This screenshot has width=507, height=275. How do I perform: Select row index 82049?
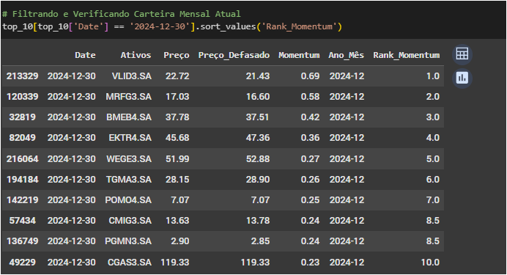tap(22, 138)
